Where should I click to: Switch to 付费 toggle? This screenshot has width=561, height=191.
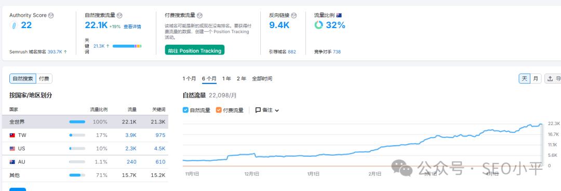44,79
